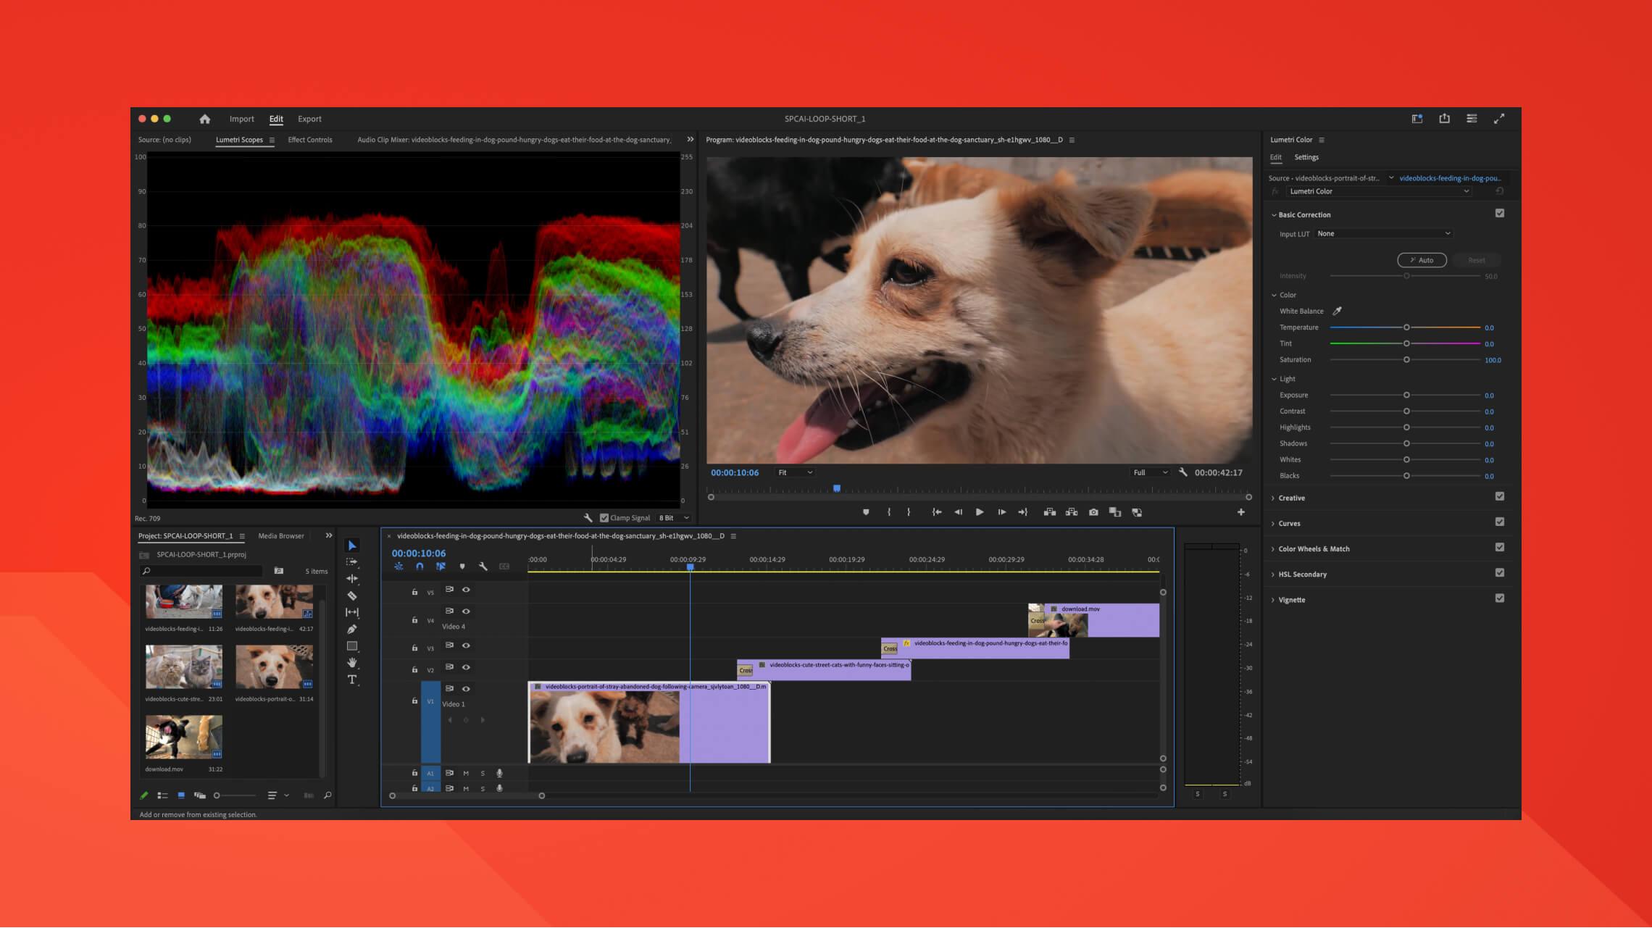The image size is (1652, 928).
Task: Toggle the Curves section checkbox
Action: pos(1500,522)
